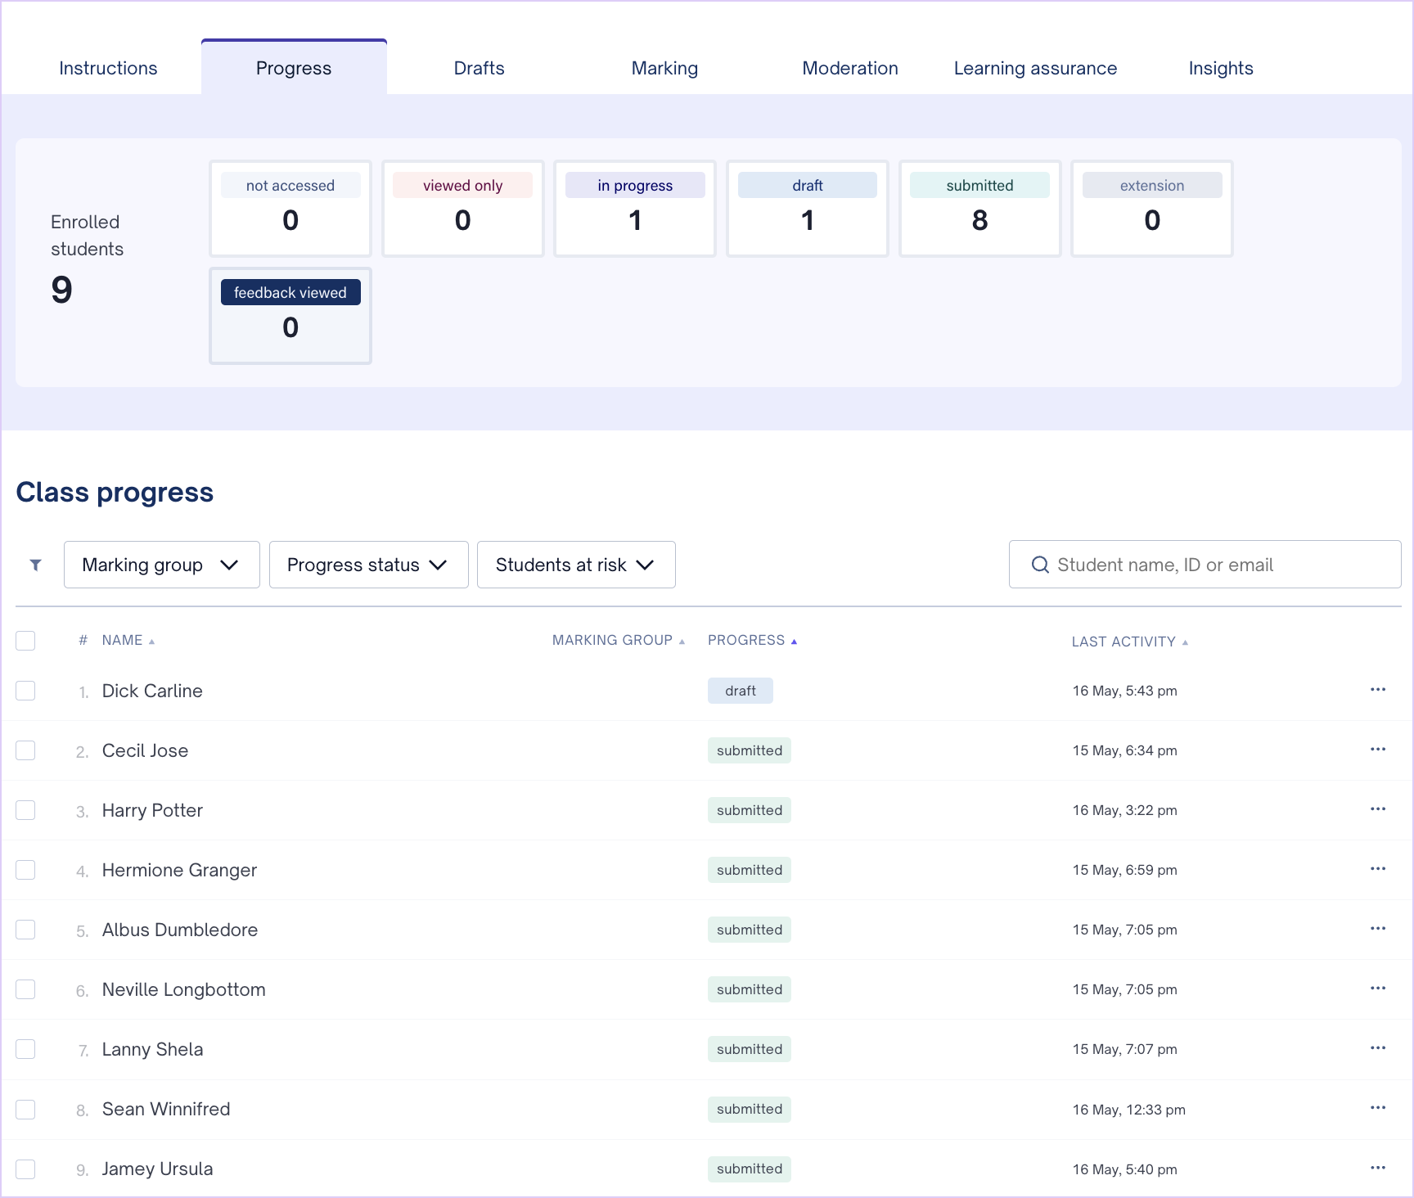Tick the select-all header checkbox

pos(26,641)
